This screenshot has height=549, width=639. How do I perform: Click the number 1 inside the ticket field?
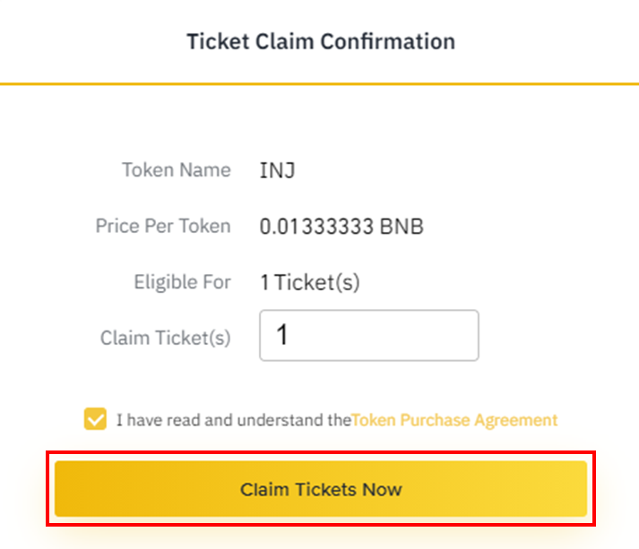tap(282, 336)
